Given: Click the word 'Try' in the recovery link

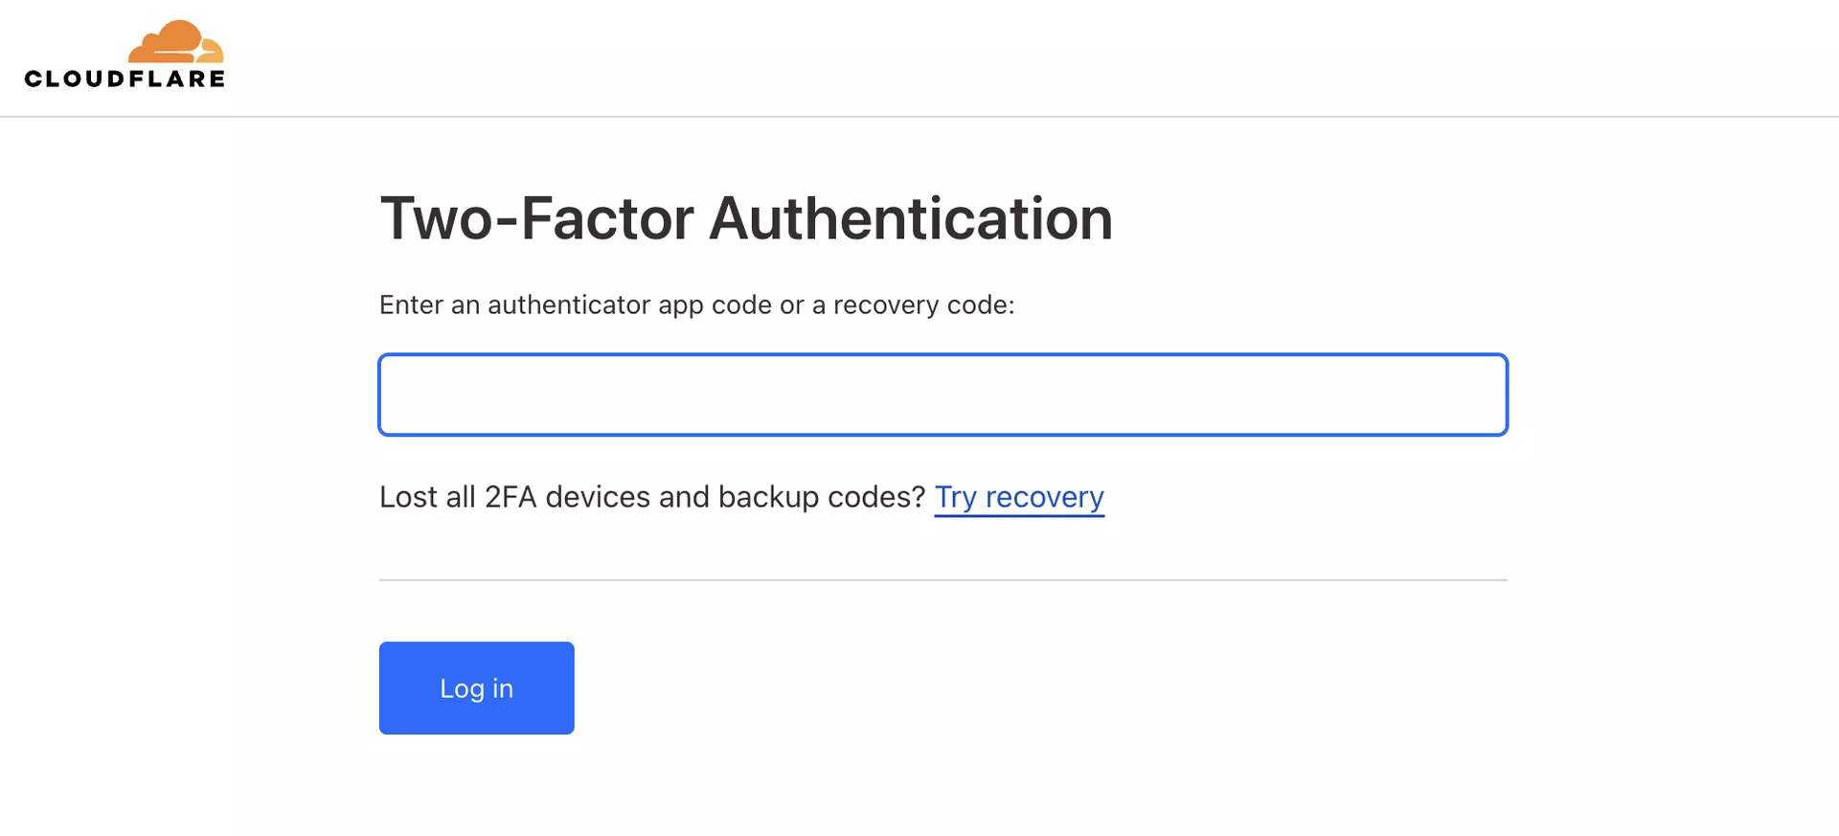Looking at the screenshot, I should [x=955, y=497].
